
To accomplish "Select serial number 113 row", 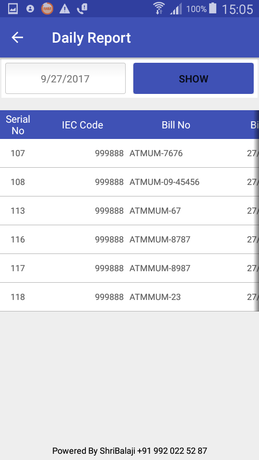I will (129, 211).
